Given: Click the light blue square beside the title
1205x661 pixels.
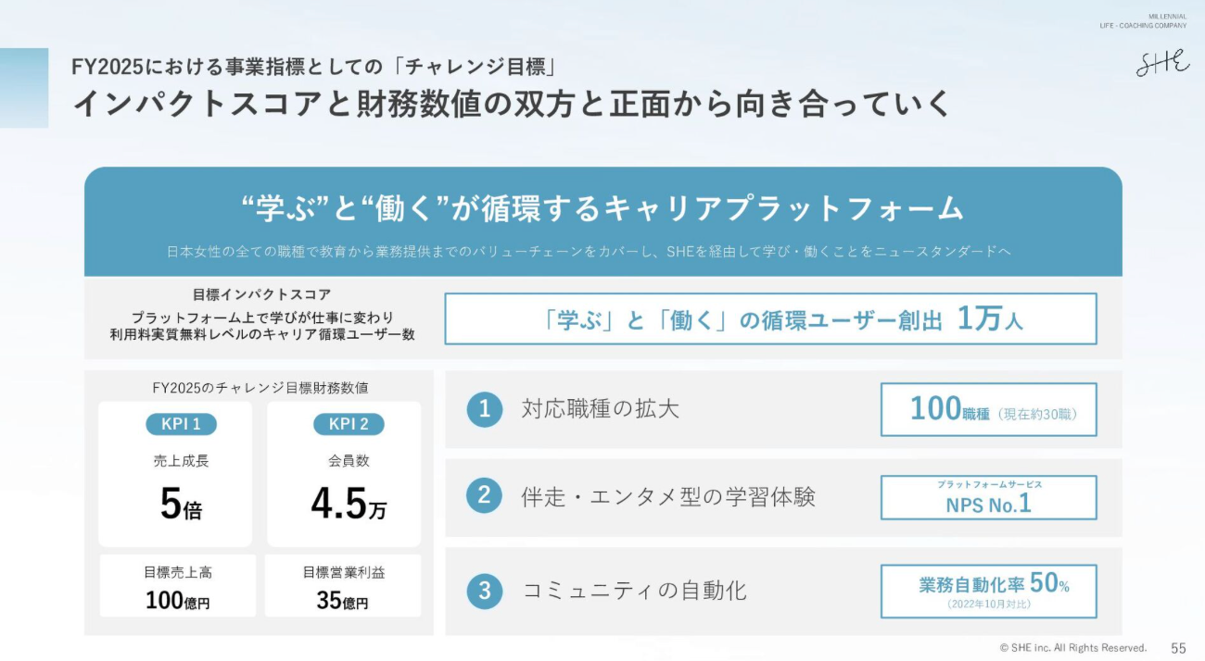Looking at the screenshot, I should (24, 88).
